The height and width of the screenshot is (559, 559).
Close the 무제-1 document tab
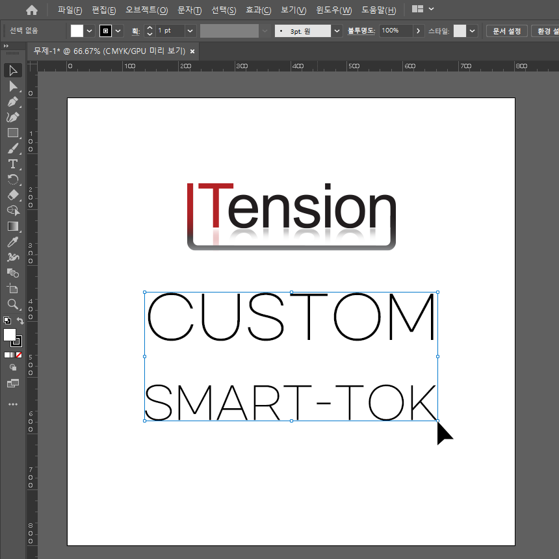[192, 51]
